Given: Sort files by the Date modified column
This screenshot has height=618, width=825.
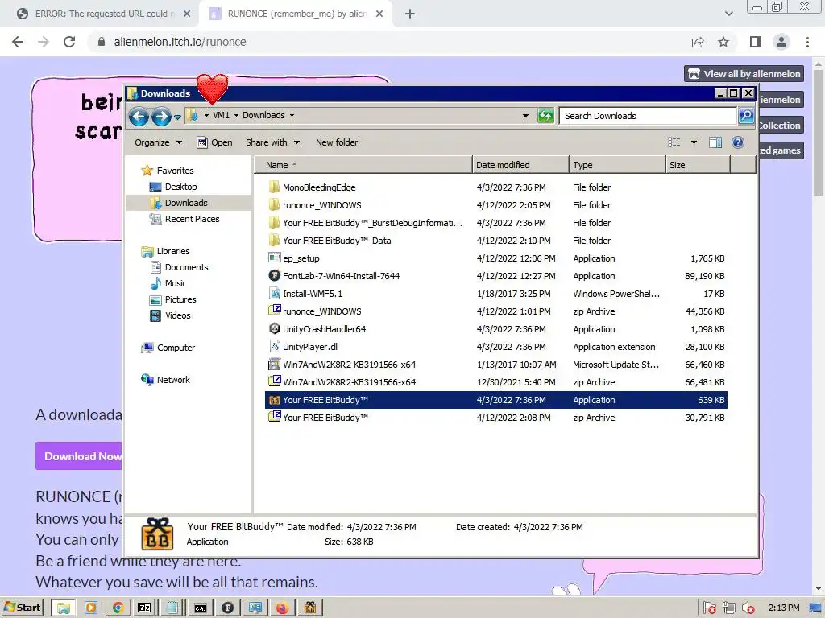Looking at the screenshot, I should (x=520, y=165).
